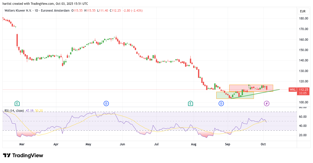This screenshot has height=163, width=313.
Task: Open the EUR currency selector
Action: [x=303, y=11]
